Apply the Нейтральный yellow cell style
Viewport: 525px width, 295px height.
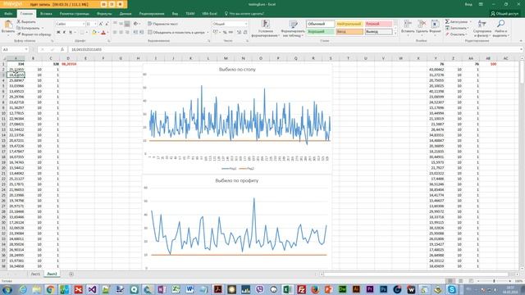(349, 24)
